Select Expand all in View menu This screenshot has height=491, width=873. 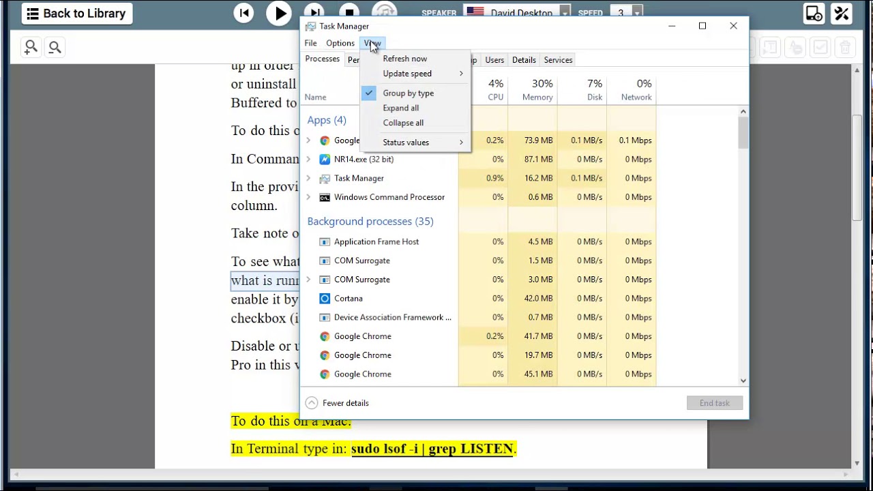(415, 108)
